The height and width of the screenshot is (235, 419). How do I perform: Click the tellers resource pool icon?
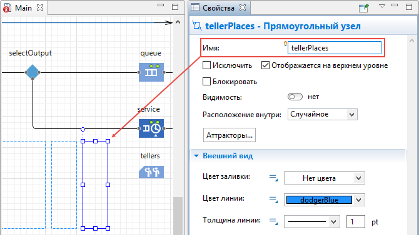151,172
